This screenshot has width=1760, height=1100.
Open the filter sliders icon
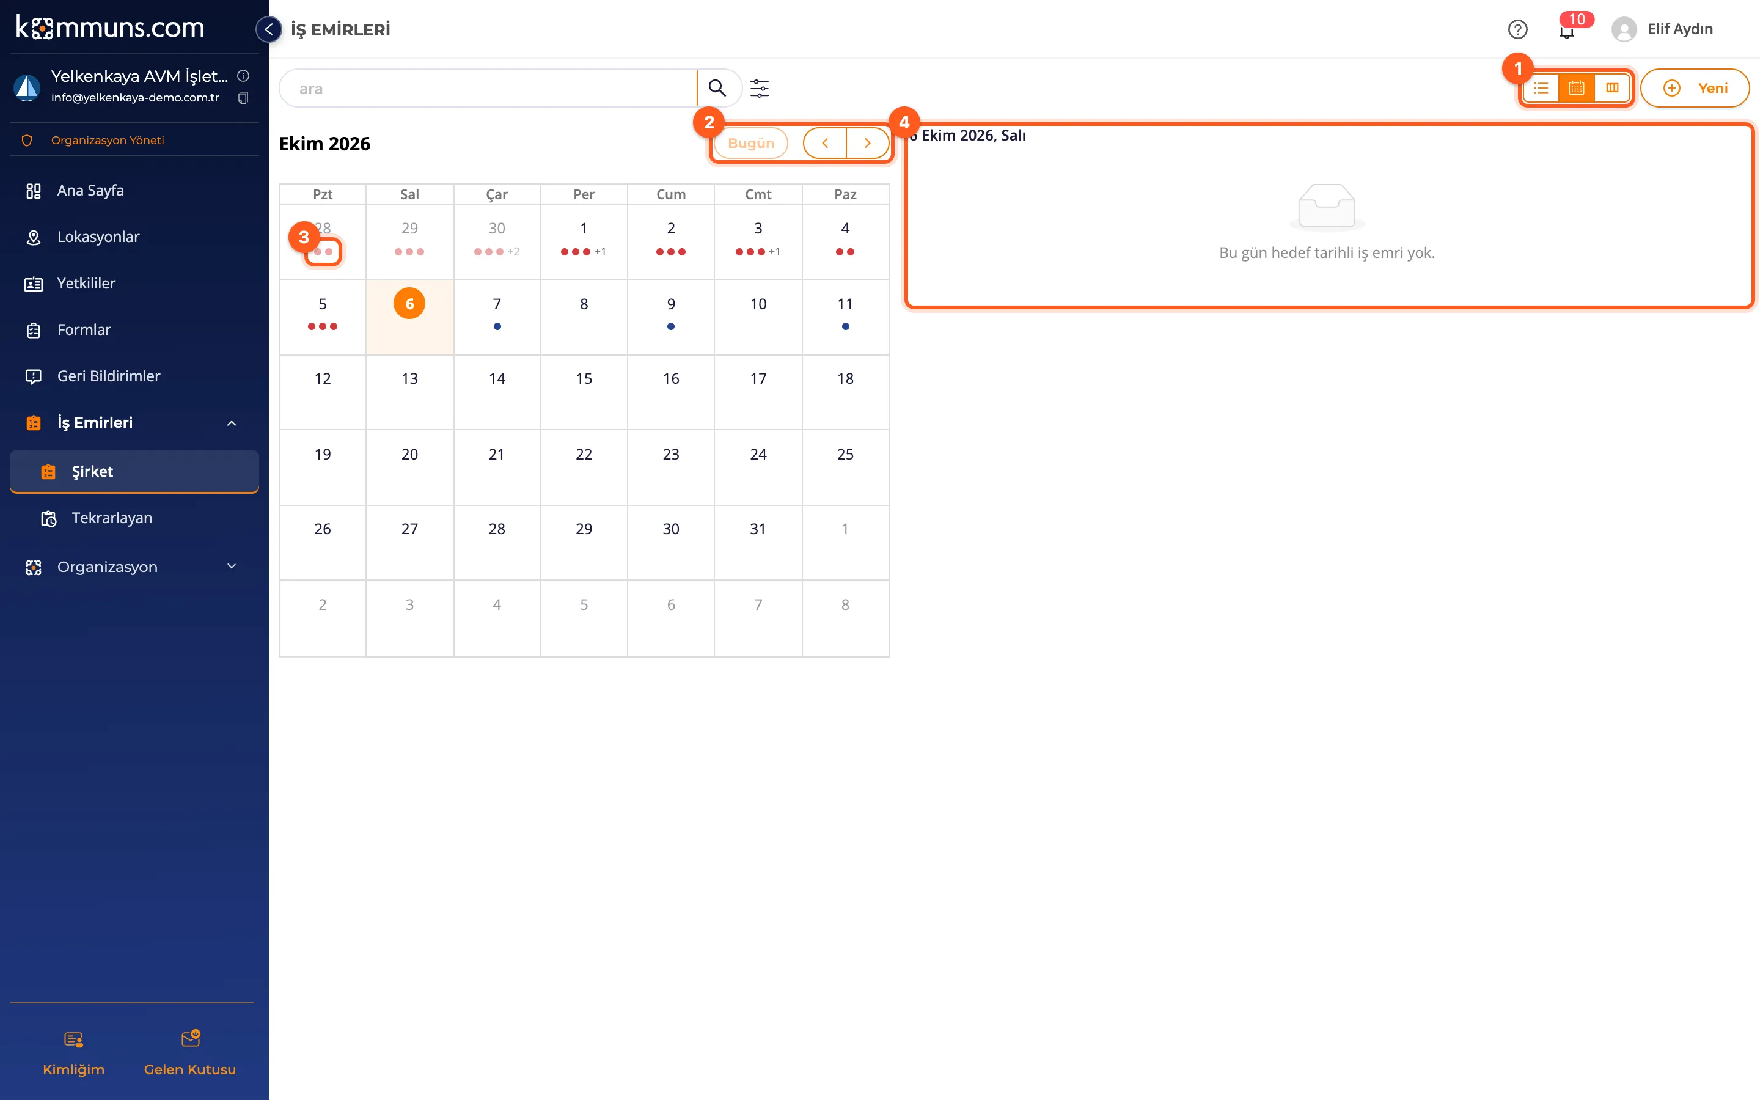tap(759, 88)
